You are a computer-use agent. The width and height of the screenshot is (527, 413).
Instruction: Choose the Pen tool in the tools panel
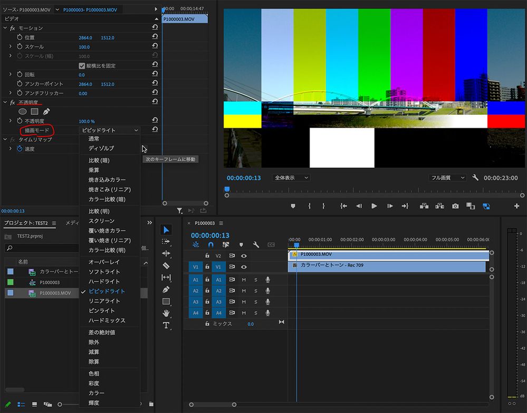pos(166,289)
